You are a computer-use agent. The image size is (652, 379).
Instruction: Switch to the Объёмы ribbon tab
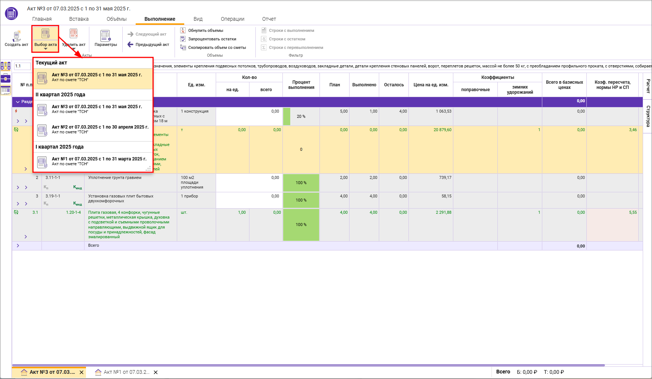click(116, 19)
